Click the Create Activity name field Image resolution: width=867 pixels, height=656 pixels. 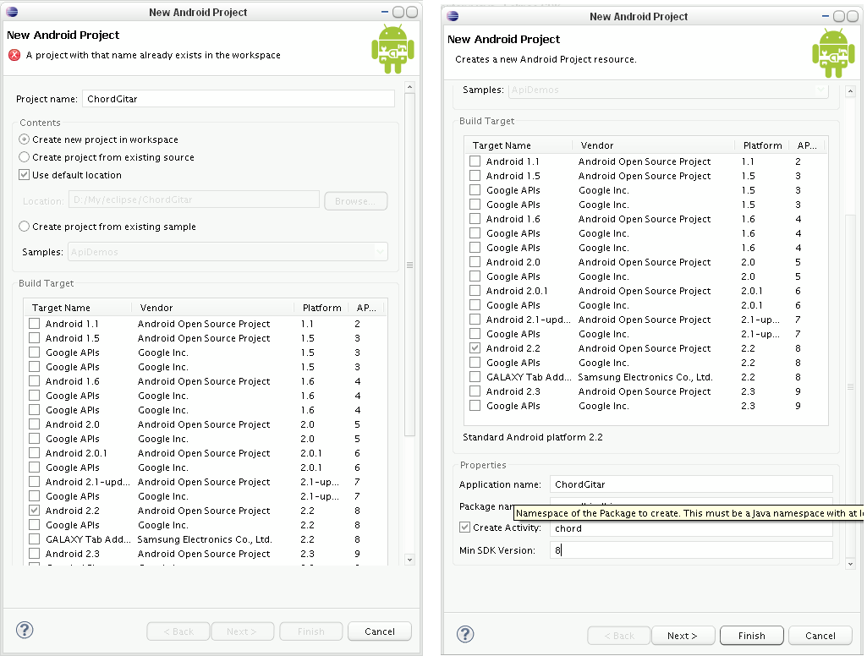691,529
